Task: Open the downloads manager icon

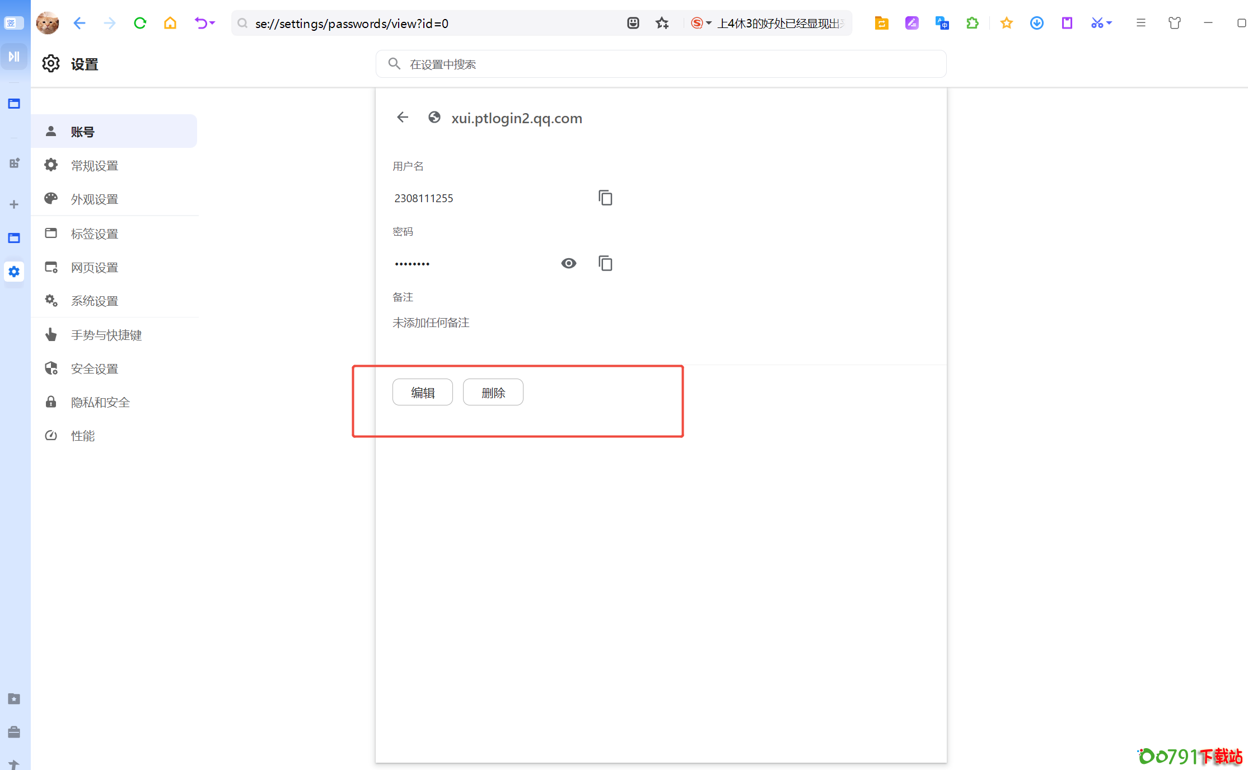Action: coord(1036,24)
